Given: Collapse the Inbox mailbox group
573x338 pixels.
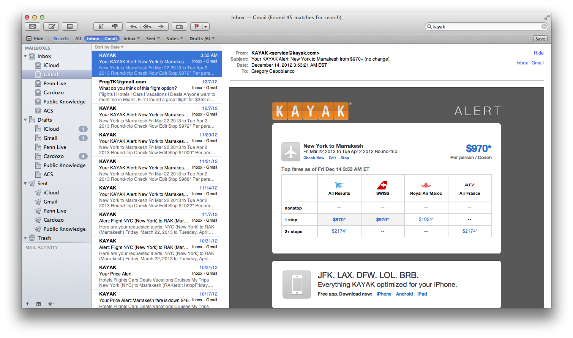Looking at the screenshot, I should coord(25,56).
